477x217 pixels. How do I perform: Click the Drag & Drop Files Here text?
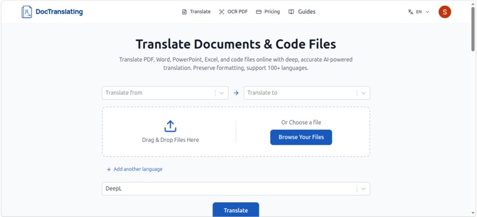(170, 140)
